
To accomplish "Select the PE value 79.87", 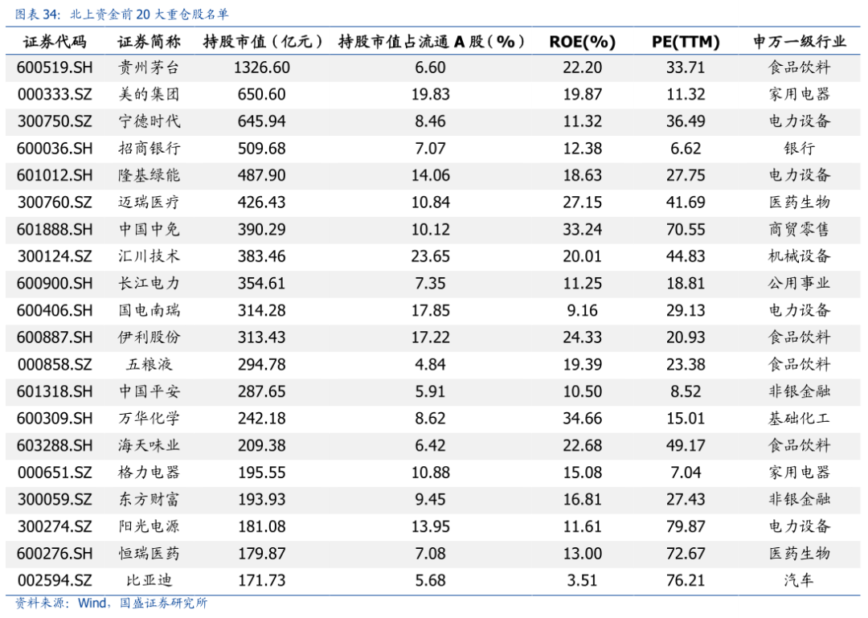I will coord(686,526).
